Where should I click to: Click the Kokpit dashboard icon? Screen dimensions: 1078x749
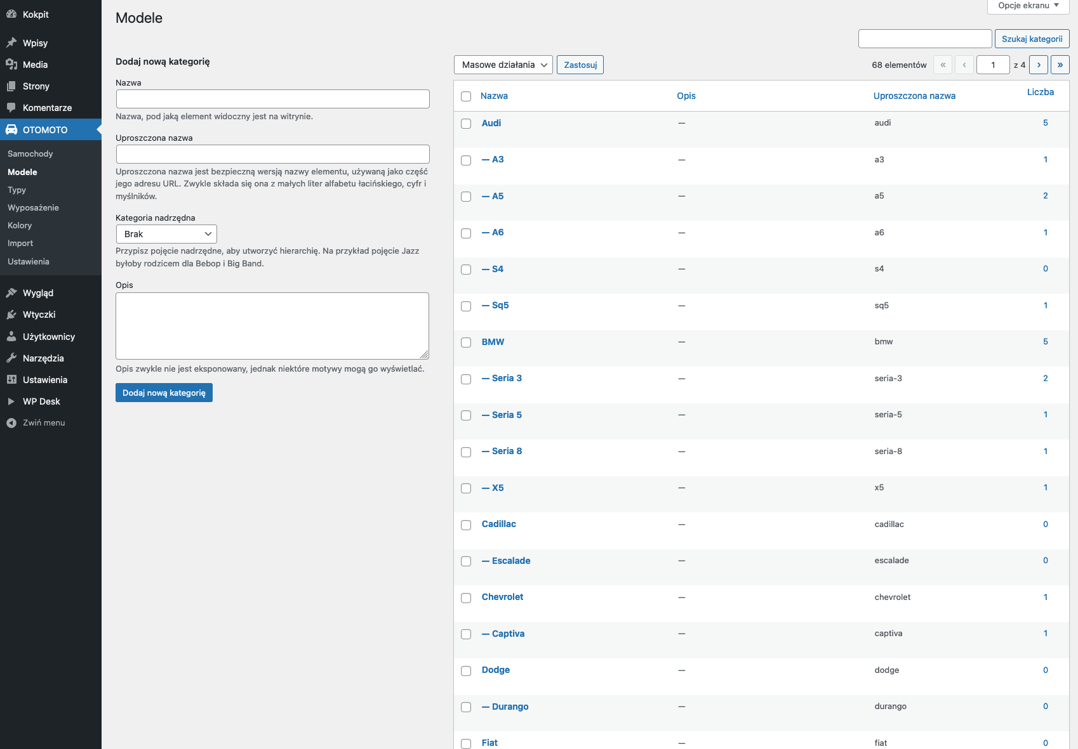(11, 15)
